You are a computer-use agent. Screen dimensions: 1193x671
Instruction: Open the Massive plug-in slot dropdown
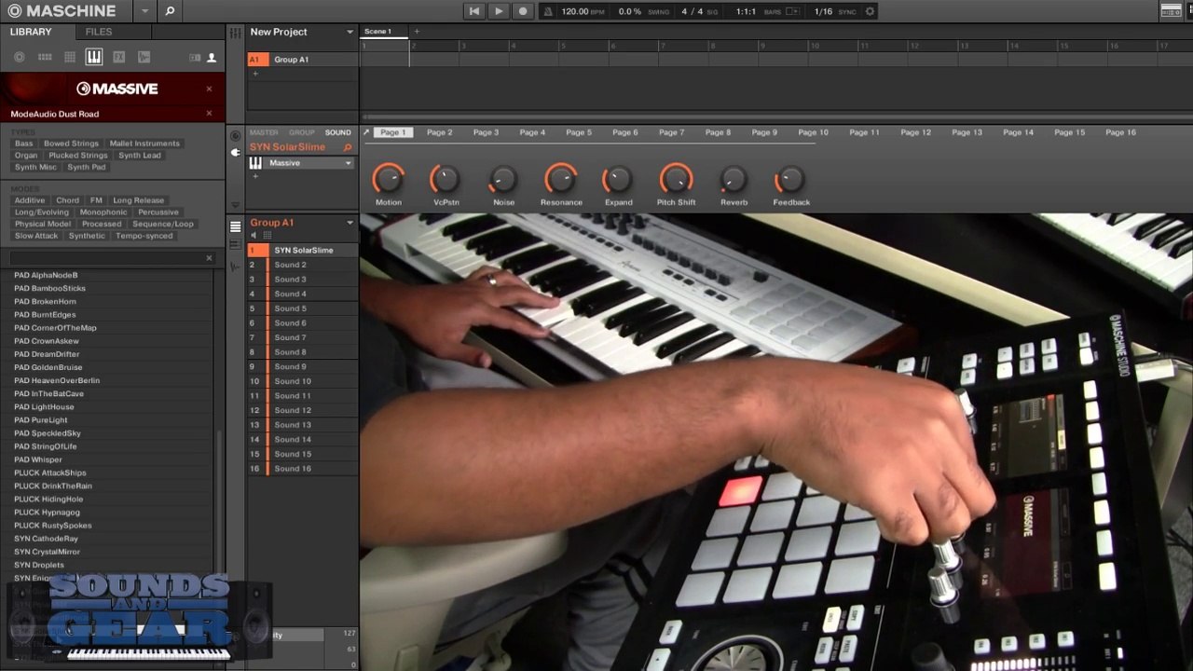[349, 163]
